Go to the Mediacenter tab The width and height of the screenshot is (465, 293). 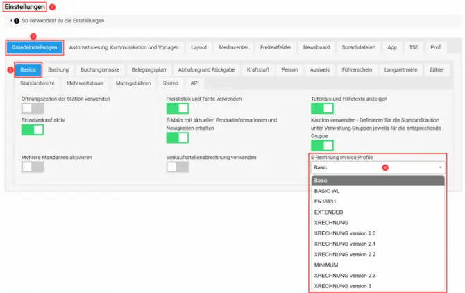233,47
